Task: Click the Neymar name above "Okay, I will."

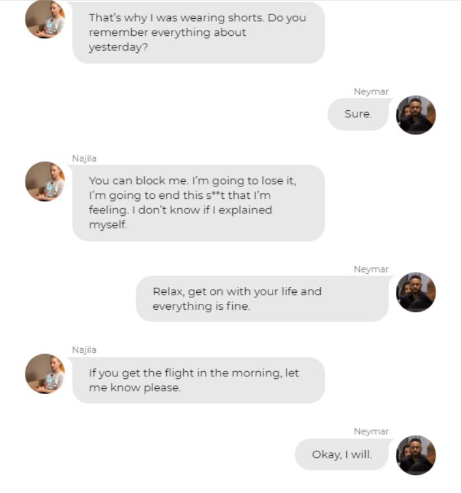Action: coord(371,432)
